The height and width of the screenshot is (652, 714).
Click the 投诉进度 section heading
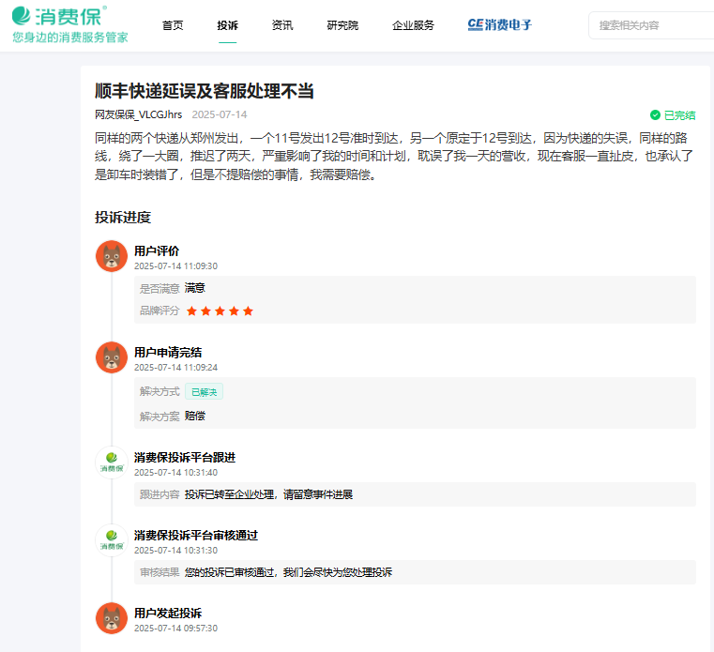[x=123, y=218]
